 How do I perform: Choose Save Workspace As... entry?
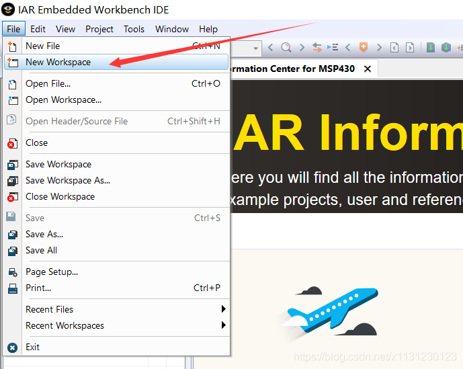[x=116, y=180]
